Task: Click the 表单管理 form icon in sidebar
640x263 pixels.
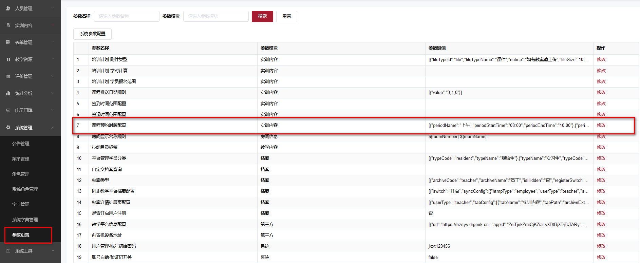Action: pyautogui.click(x=8, y=42)
